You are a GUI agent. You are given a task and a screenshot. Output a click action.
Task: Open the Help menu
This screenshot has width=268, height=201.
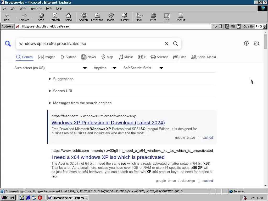[x=59, y=8]
